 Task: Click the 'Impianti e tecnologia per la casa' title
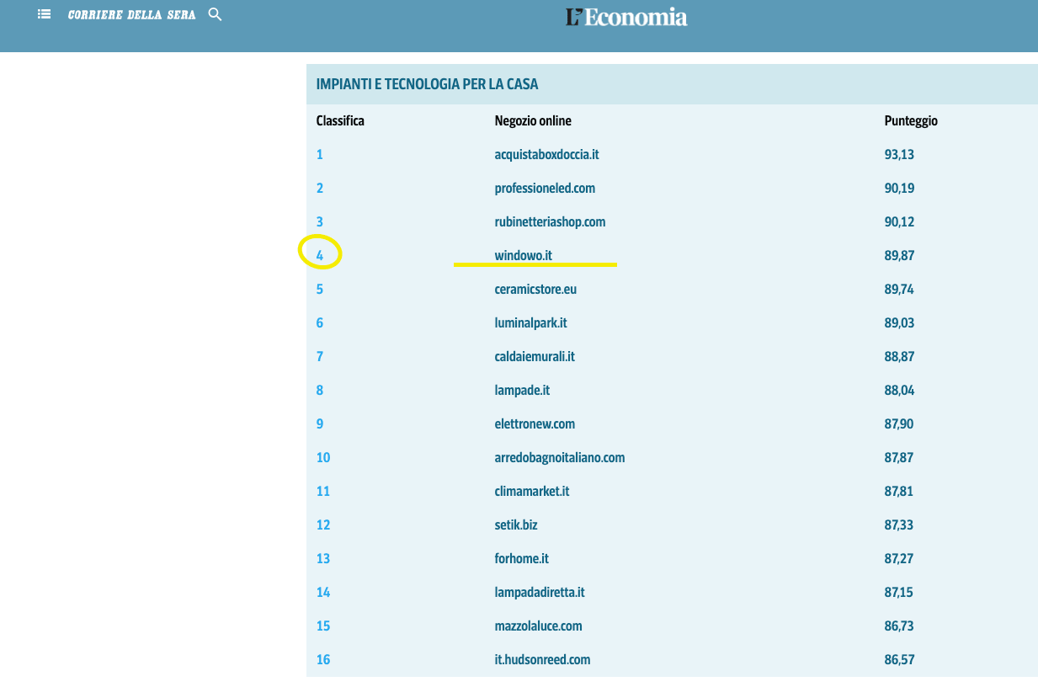tap(427, 84)
